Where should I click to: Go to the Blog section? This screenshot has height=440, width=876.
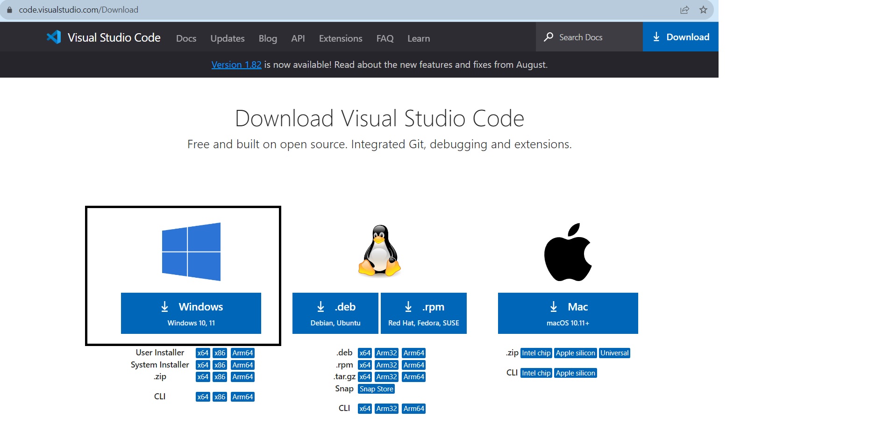tap(268, 38)
